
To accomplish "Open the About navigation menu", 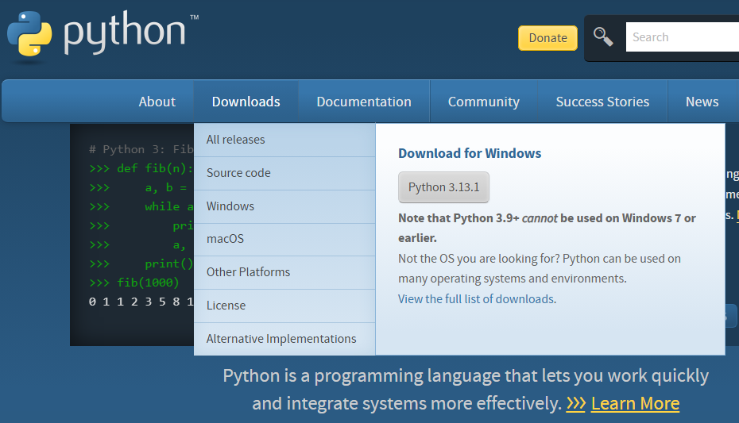I will pos(157,102).
